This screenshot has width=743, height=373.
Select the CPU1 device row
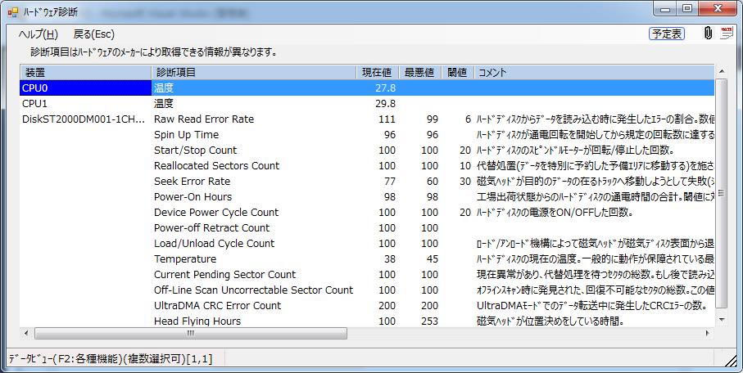pyautogui.click(x=35, y=104)
